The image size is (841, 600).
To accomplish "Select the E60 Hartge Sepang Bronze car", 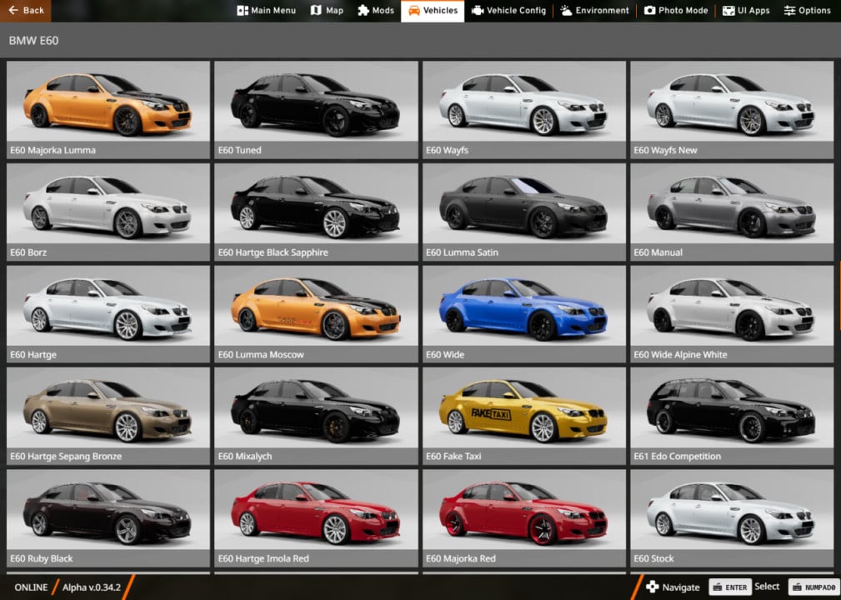I will [108, 416].
